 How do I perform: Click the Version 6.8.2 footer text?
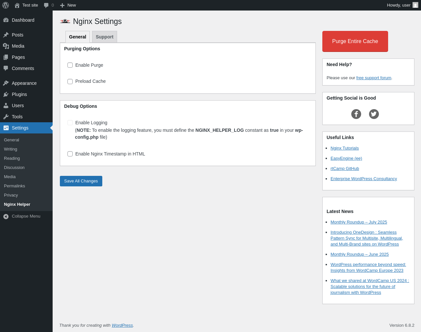point(402,325)
